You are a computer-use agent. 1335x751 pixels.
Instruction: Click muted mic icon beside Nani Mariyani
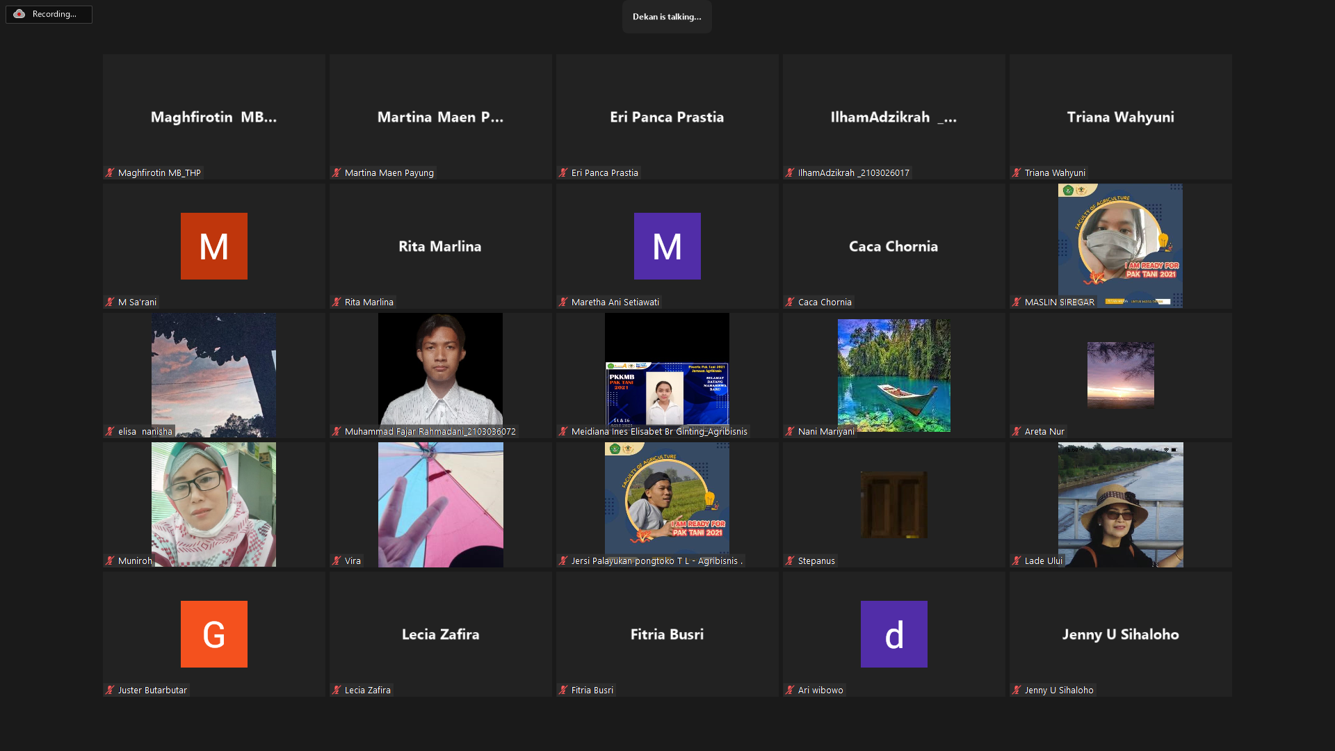[x=790, y=431]
